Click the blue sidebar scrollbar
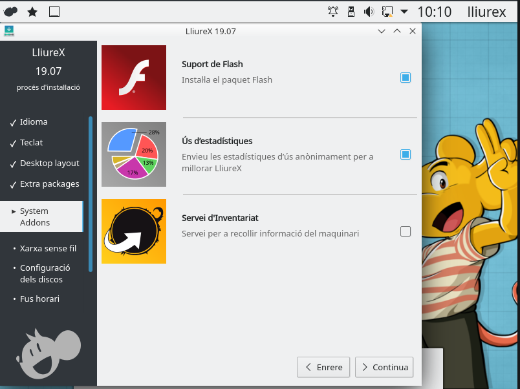This screenshot has width=520, height=389. 91,194
